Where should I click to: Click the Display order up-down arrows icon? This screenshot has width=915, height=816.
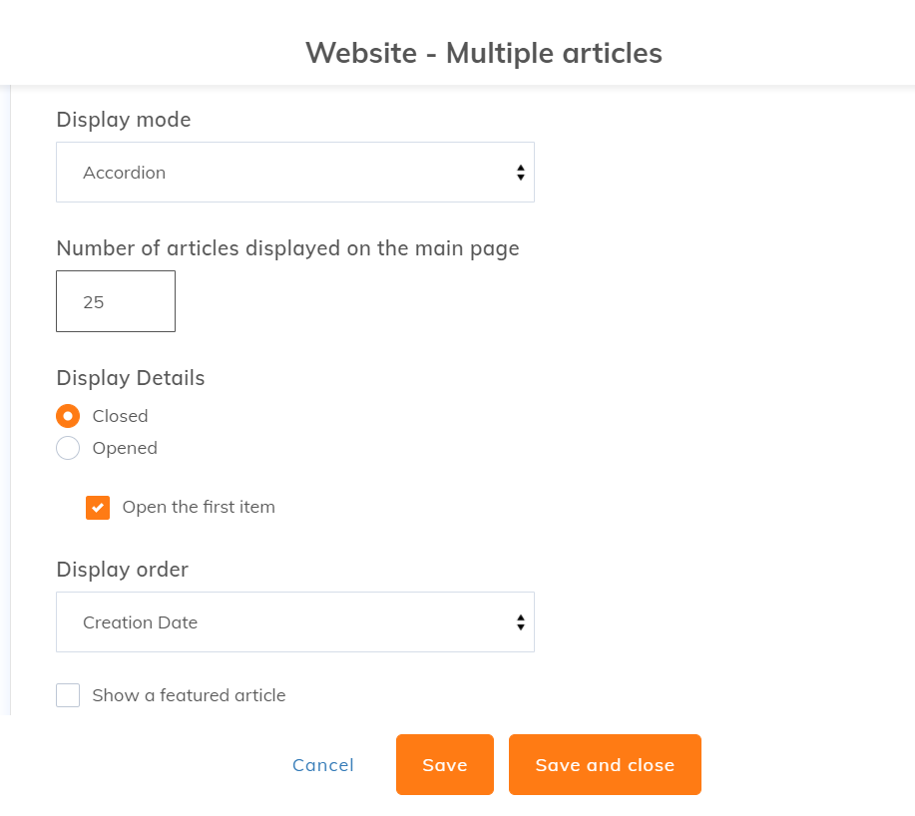point(520,622)
